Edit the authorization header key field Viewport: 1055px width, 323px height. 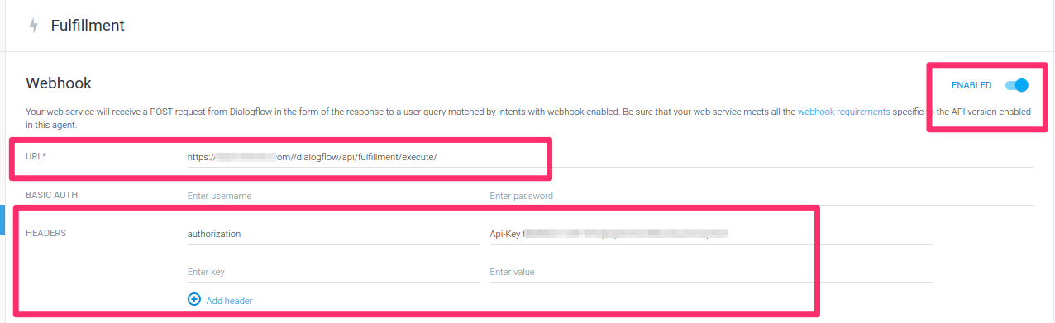(x=333, y=234)
